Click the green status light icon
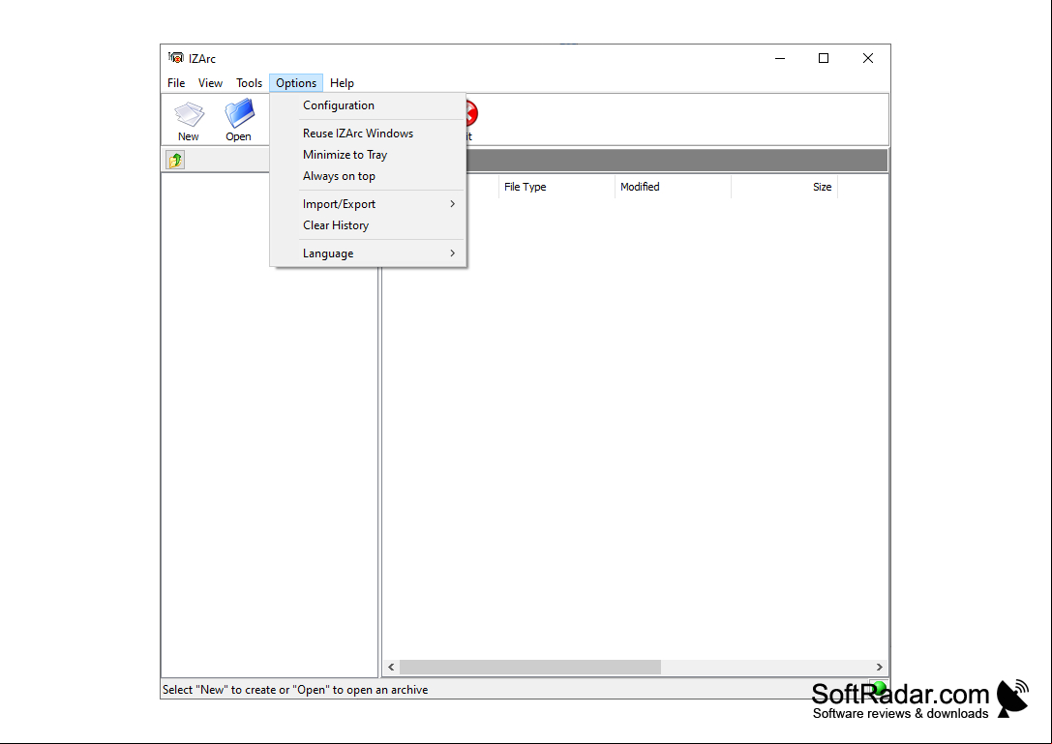The height and width of the screenshot is (744, 1052). tap(879, 687)
